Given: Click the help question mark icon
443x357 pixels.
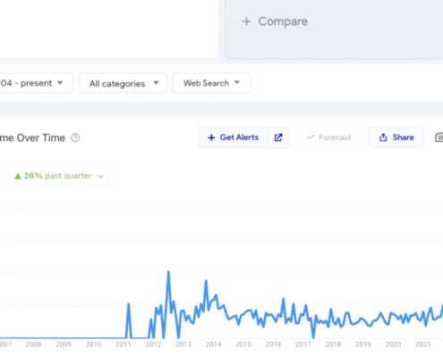Looking at the screenshot, I should 75,137.
